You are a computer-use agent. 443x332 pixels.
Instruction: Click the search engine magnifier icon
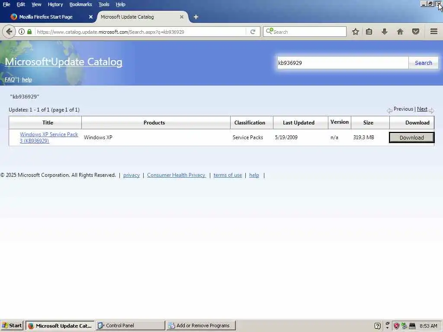(x=270, y=31)
